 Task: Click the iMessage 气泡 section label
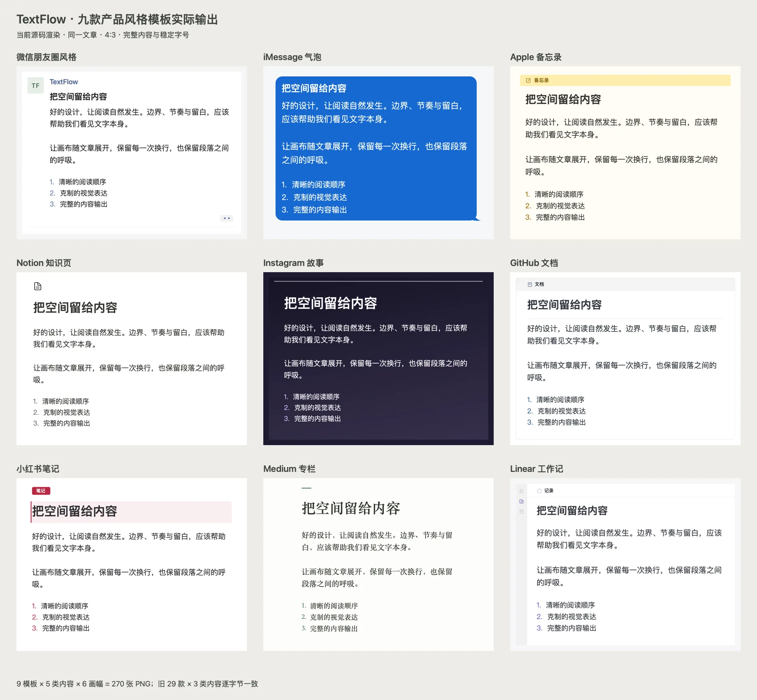292,57
